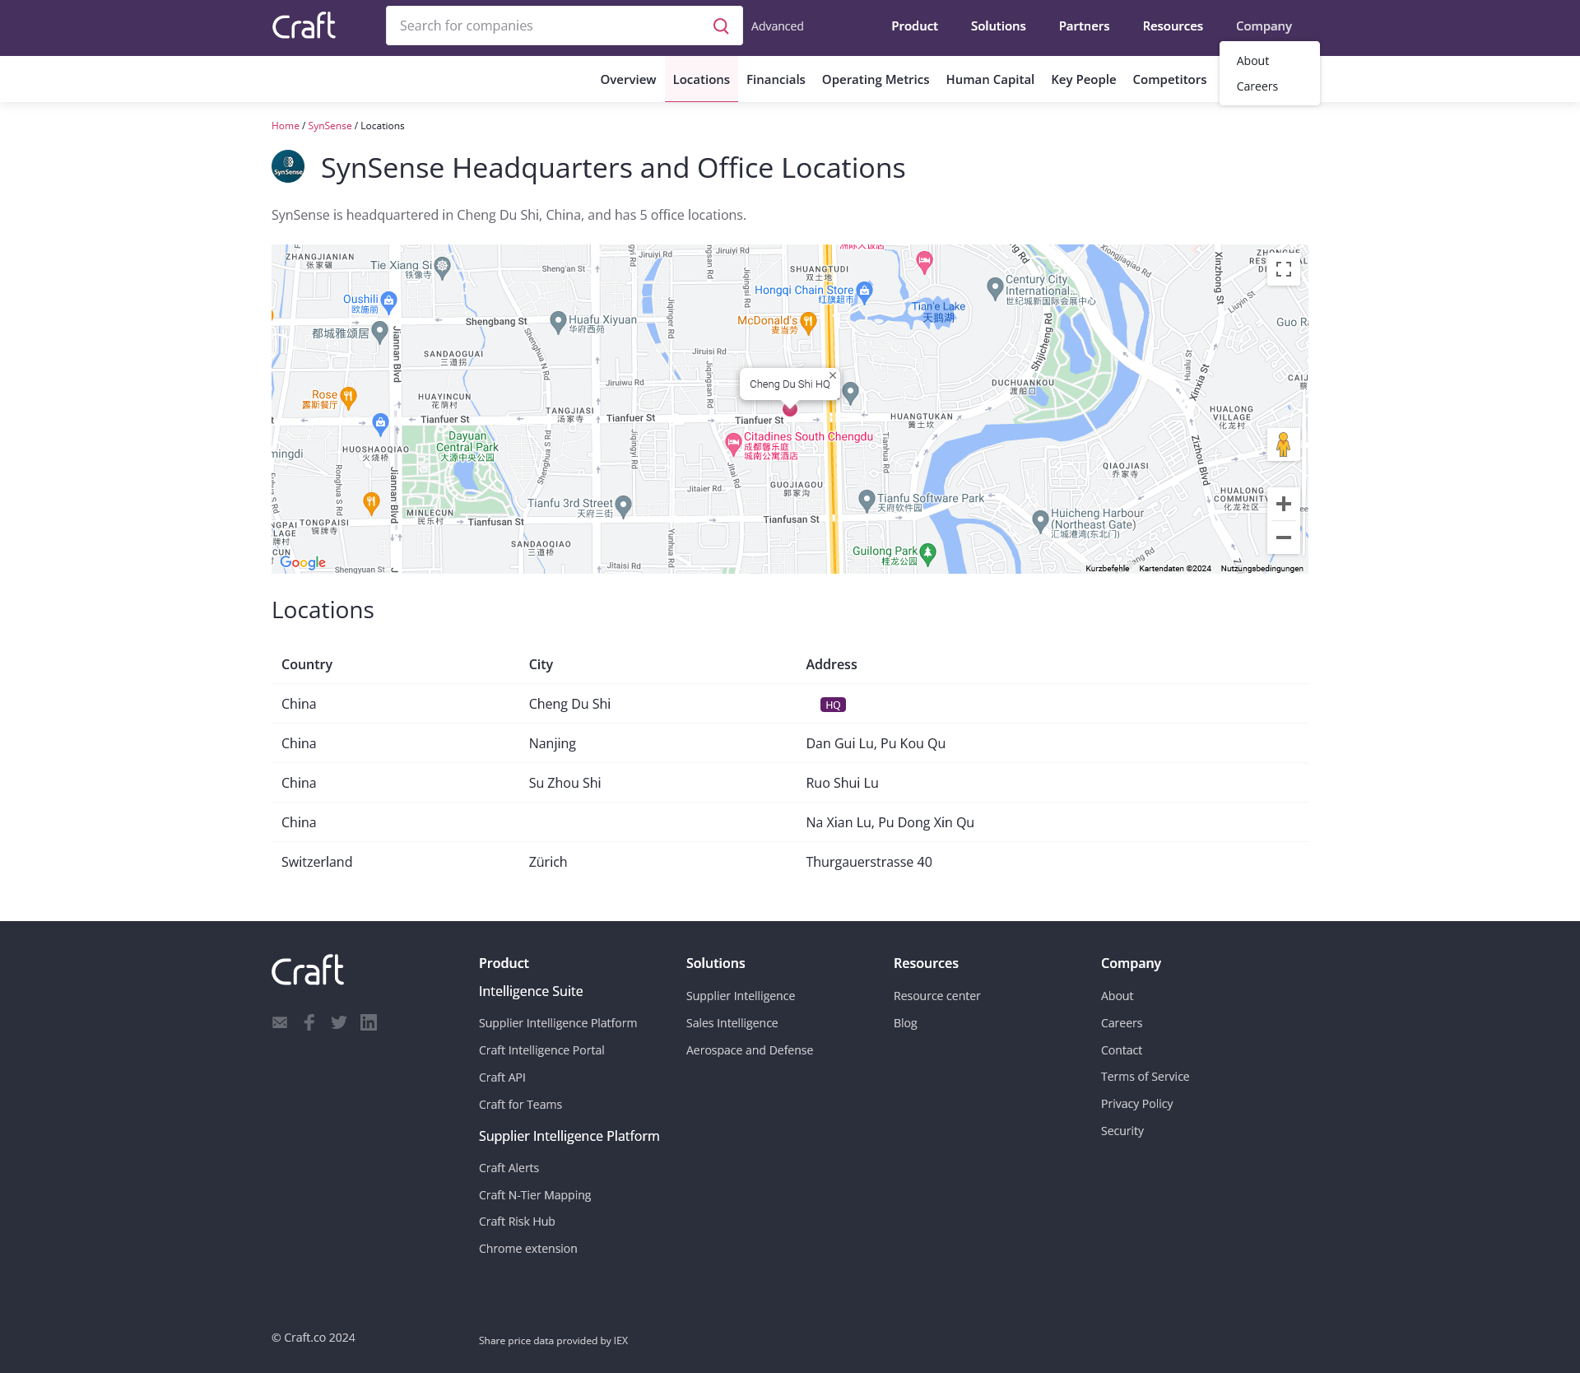The width and height of the screenshot is (1580, 1373).
Task: Click the HQ badge in the table
Action: [833, 705]
